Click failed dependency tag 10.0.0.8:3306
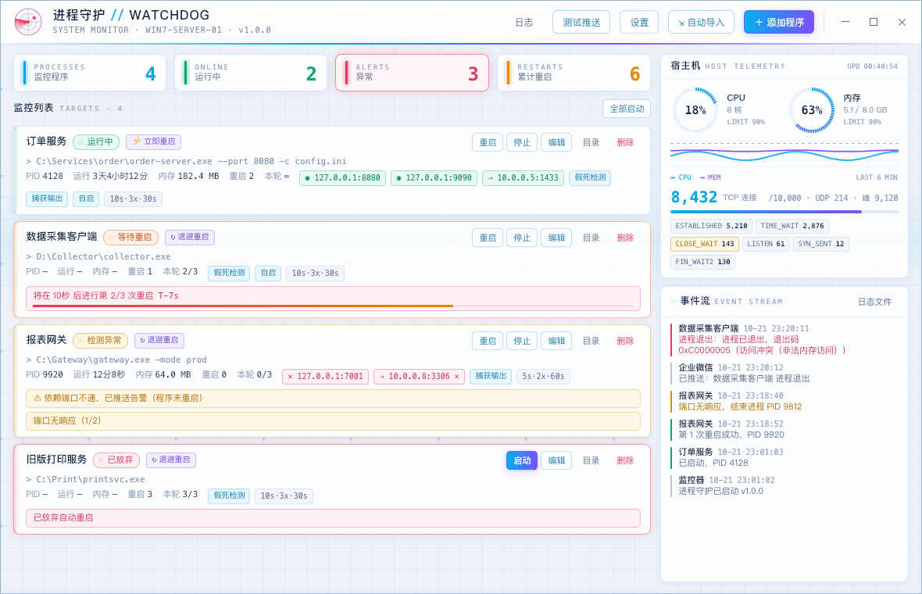 420,377
